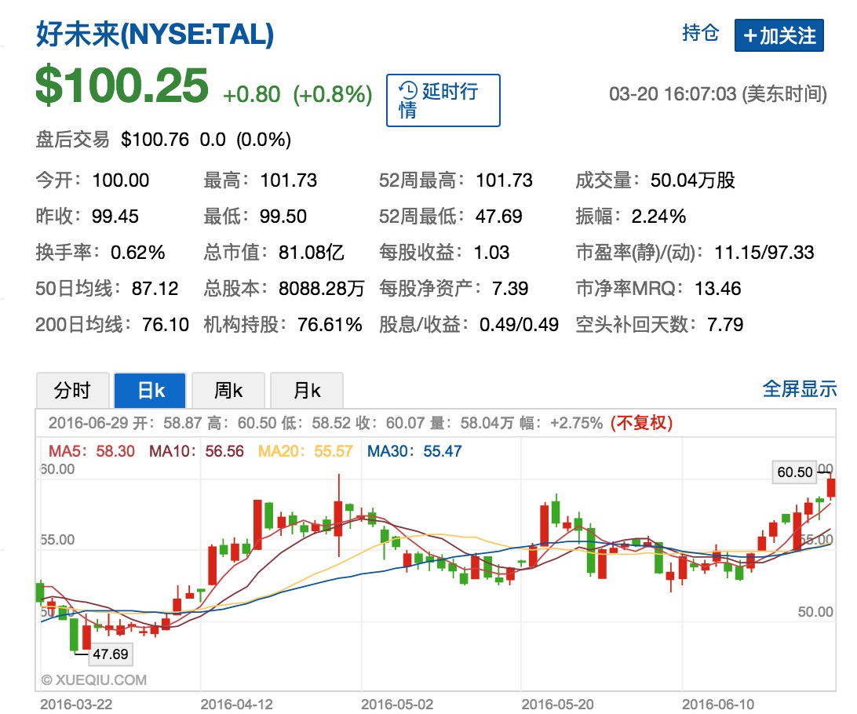857x714 pixels.
Task: Click the blue MA30 legend label
Action: (414, 451)
